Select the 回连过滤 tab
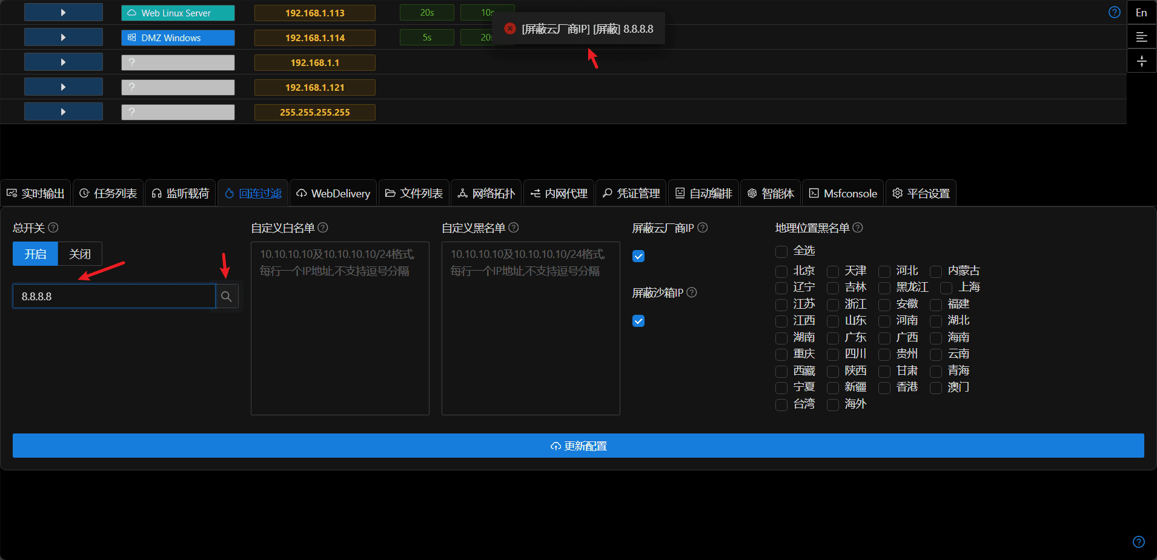Screen dimensions: 1157x560 pyautogui.click(x=253, y=193)
